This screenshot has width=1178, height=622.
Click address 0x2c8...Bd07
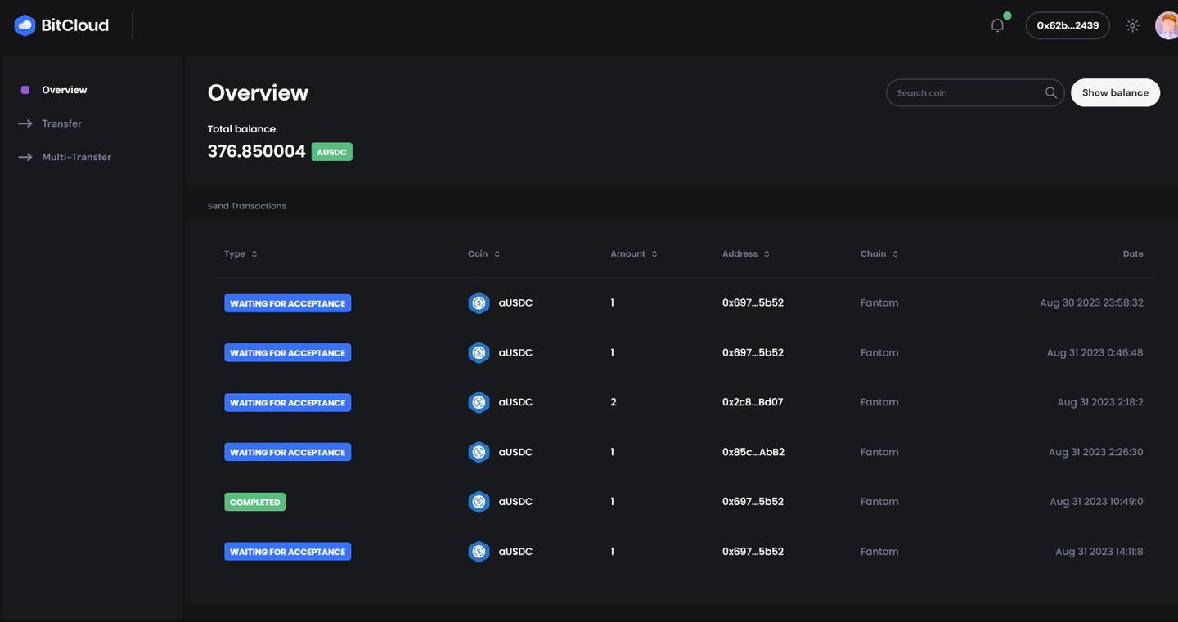(x=753, y=402)
